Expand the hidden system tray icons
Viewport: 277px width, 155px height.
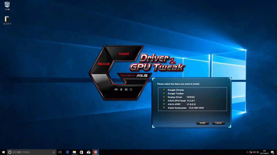(x=247, y=152)
